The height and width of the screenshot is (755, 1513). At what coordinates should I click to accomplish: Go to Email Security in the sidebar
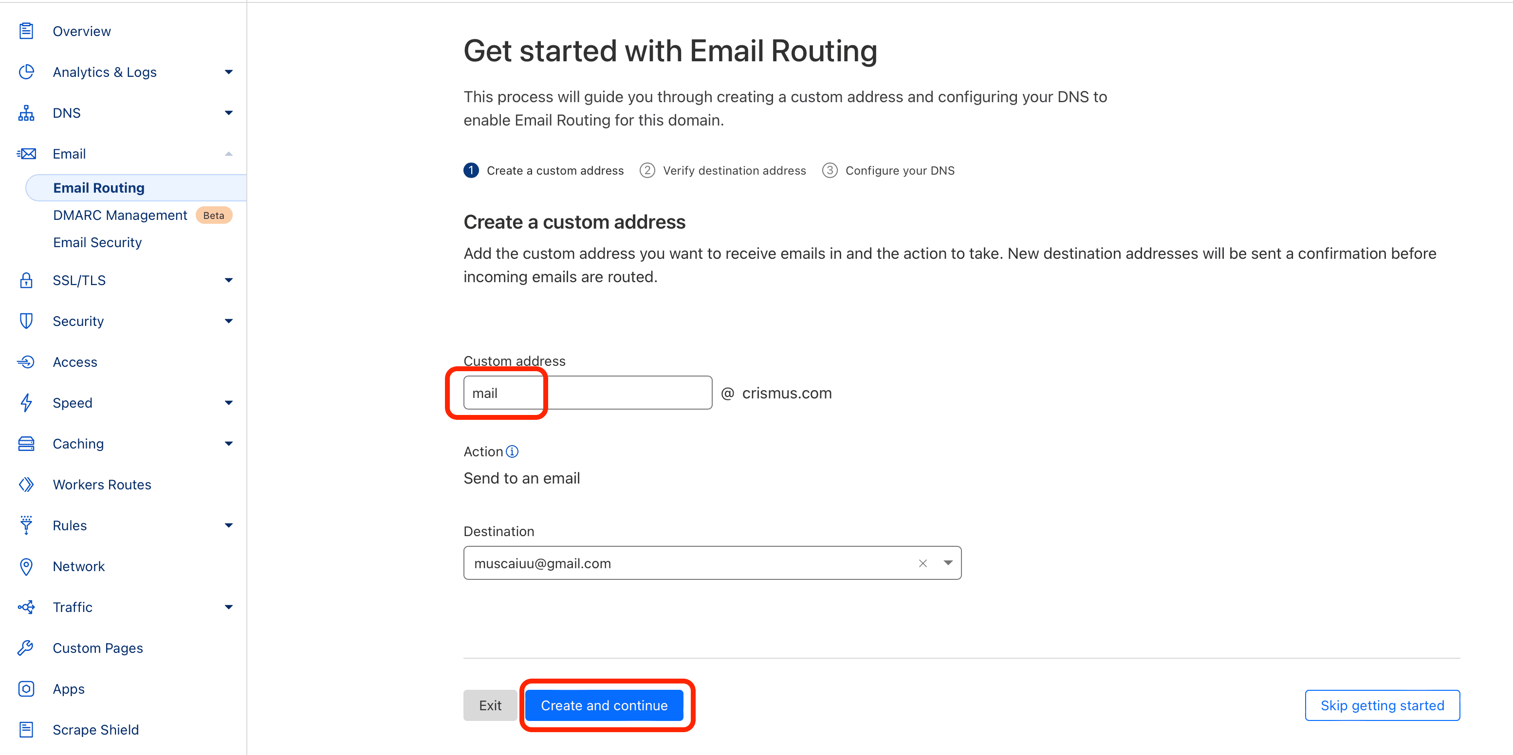click(x=97, y=242)
